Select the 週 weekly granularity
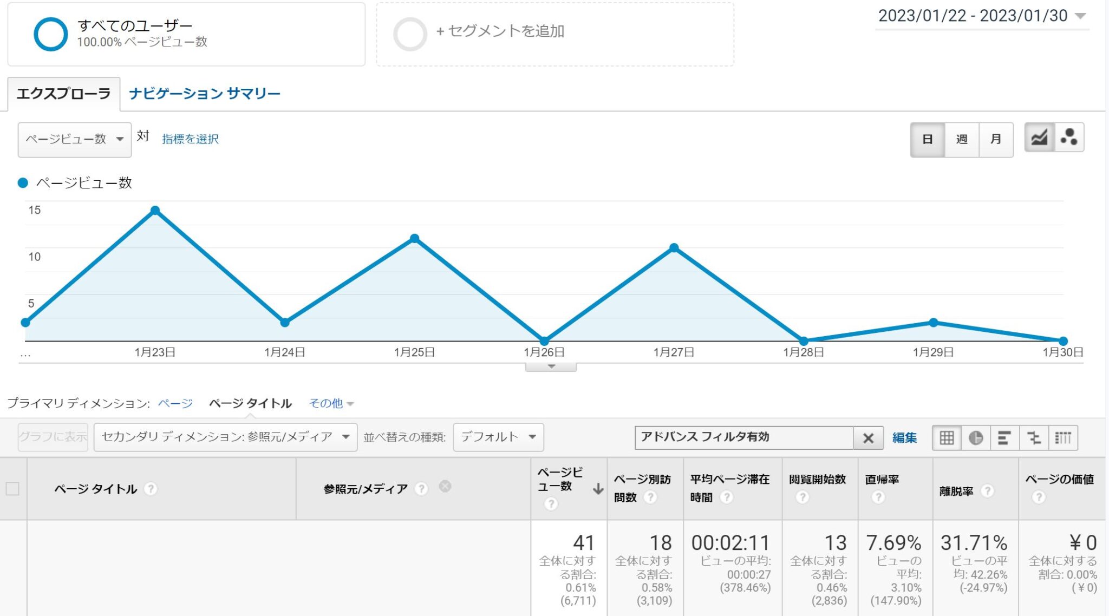 [962, 140]
